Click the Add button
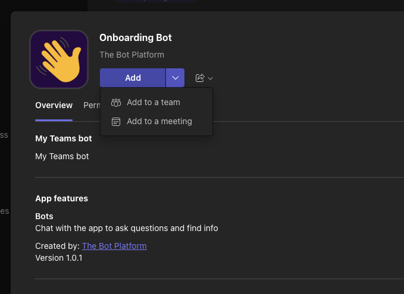The height and width of the screenshot is (294, 404). [133, 78]
